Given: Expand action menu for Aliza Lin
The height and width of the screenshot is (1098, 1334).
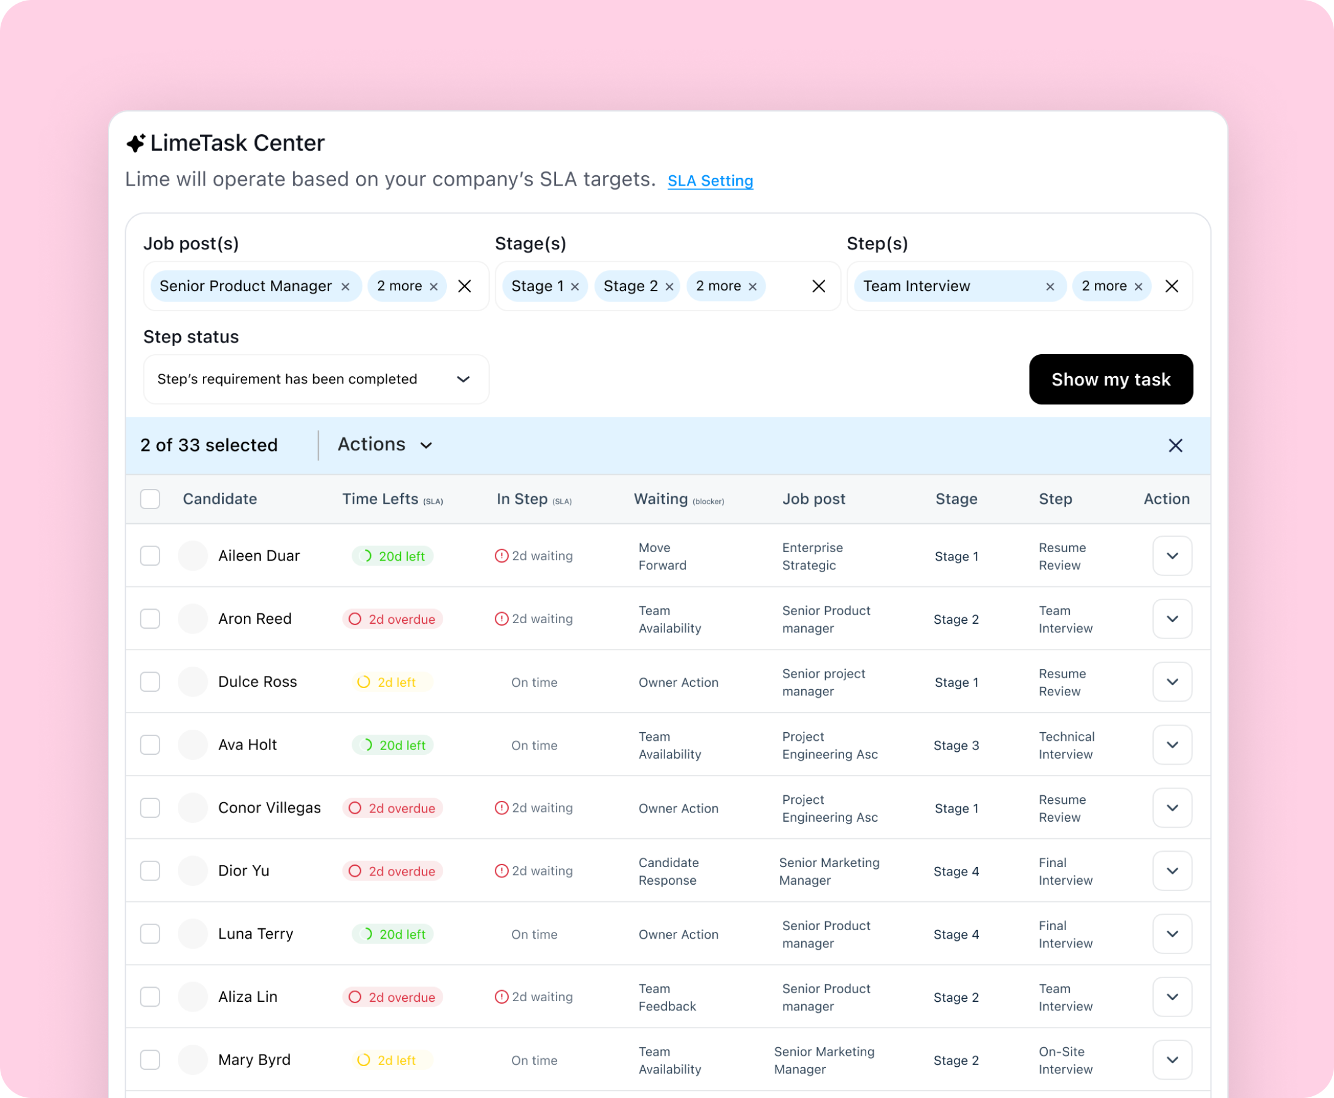Looking at the screenshot, I should click(x=1173, y=997).
